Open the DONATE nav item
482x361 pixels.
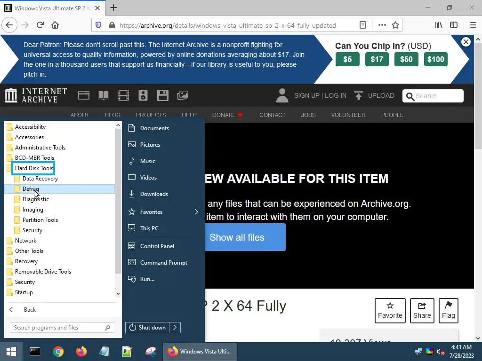tap(227, 115)
